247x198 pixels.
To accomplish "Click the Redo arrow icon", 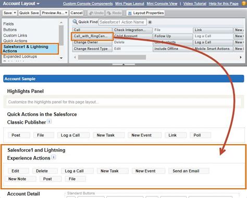I will pyautogui.click(x=109, y=13).
